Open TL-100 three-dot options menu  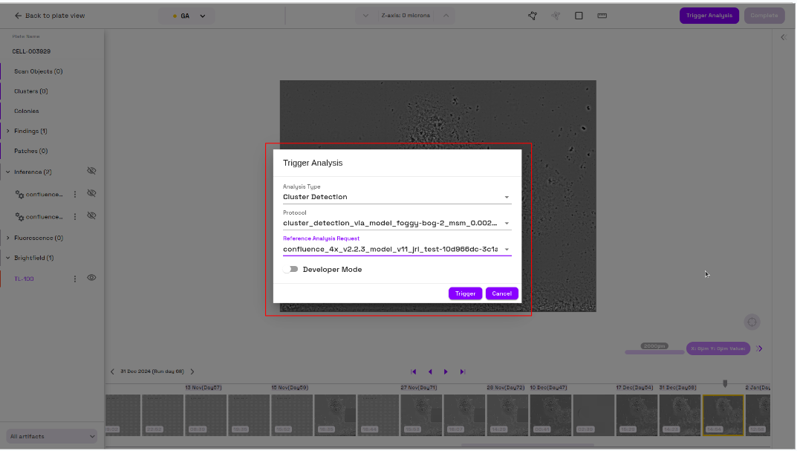[74, 279]
